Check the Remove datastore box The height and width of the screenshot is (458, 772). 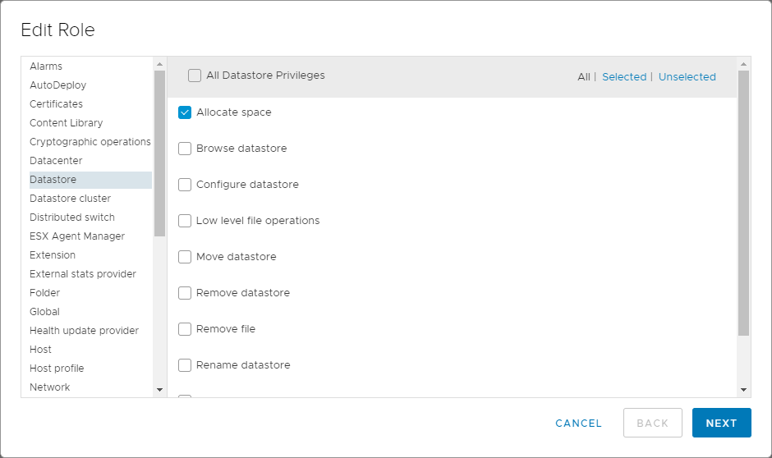pyautogui.click(x=185, y=293)
